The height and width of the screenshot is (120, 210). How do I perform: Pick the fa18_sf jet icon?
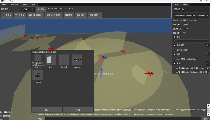tap(64, 60)
